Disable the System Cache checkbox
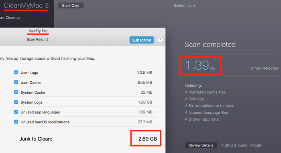 [16, 92]
